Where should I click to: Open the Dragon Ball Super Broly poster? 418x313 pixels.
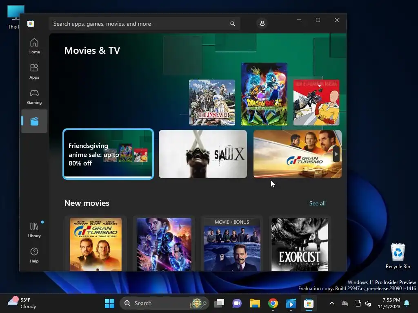(x=264, y=94)
